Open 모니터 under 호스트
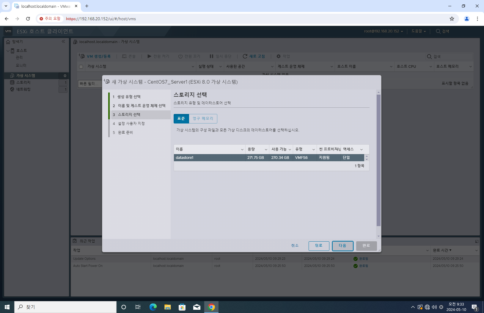 [x=21, y=65]
